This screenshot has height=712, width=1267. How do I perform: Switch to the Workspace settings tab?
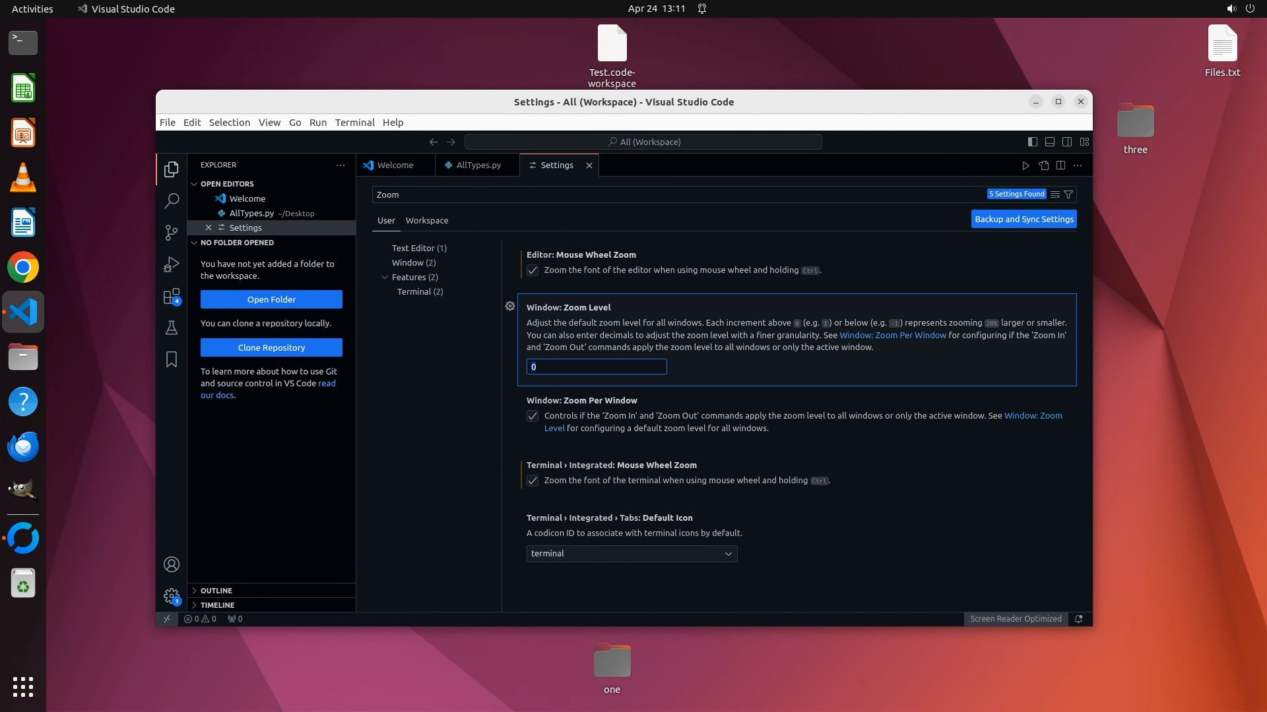click(x=426, y=221)
